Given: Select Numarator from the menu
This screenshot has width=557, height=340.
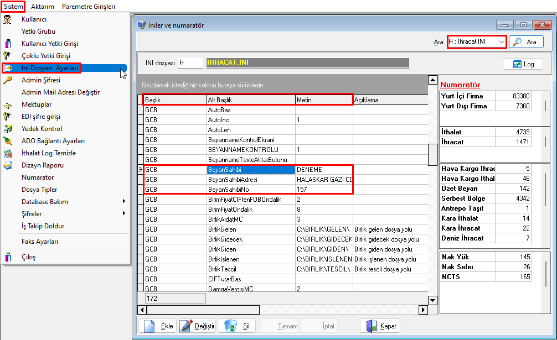Looking at the screenshot, I should tap(38, 177).
